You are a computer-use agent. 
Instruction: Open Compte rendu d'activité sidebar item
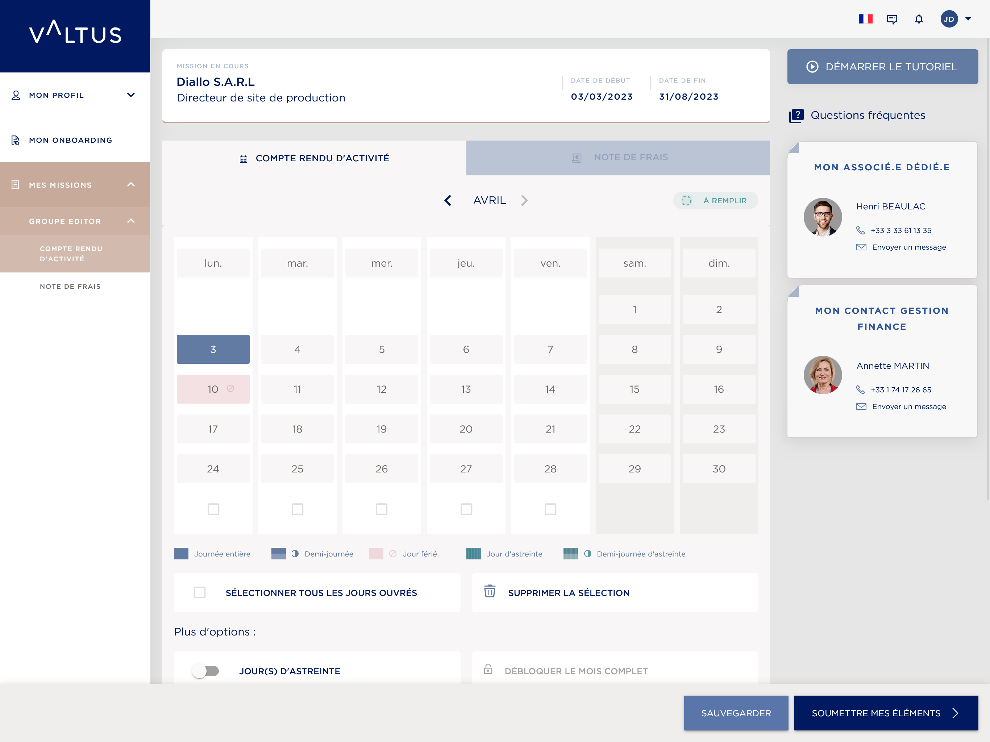click(x=75, y=254)
